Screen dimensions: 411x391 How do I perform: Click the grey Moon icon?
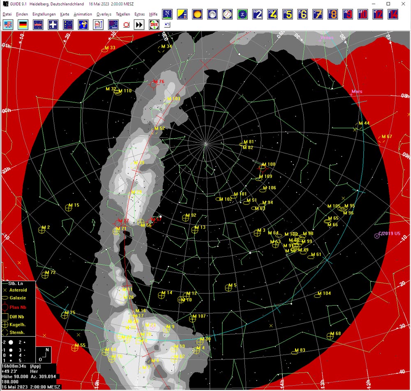click(x=212, y=14)
